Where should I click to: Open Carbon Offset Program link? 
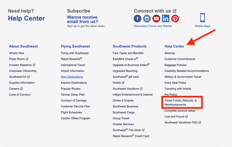point(76,118)
